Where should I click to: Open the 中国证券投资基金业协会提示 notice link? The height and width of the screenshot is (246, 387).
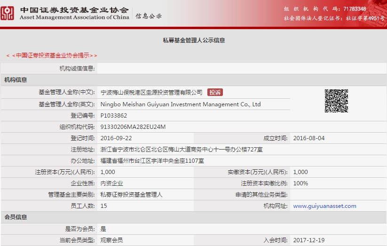tap(52, 56)
